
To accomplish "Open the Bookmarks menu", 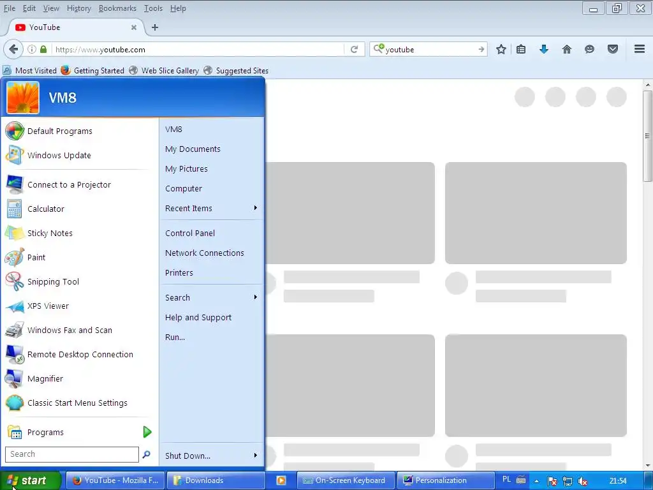I will 117,8.
